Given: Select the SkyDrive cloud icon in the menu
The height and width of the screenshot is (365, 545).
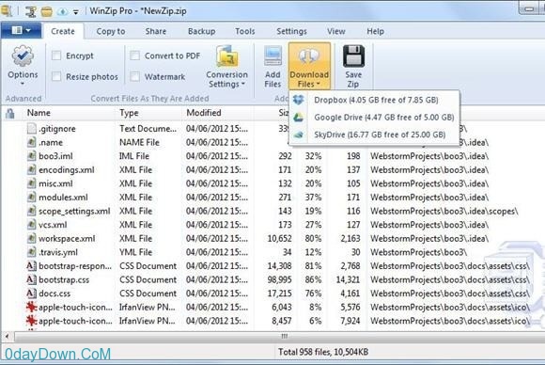Looking at the screenshot, I should [299, 135].
